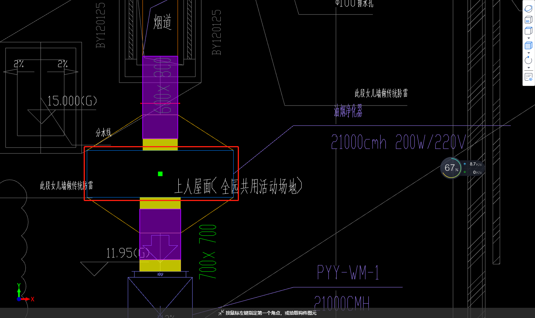Screen dimensions: 535x318
Task: Click the label 'PYY-WM-1'
Action: (x=348, y=273)
